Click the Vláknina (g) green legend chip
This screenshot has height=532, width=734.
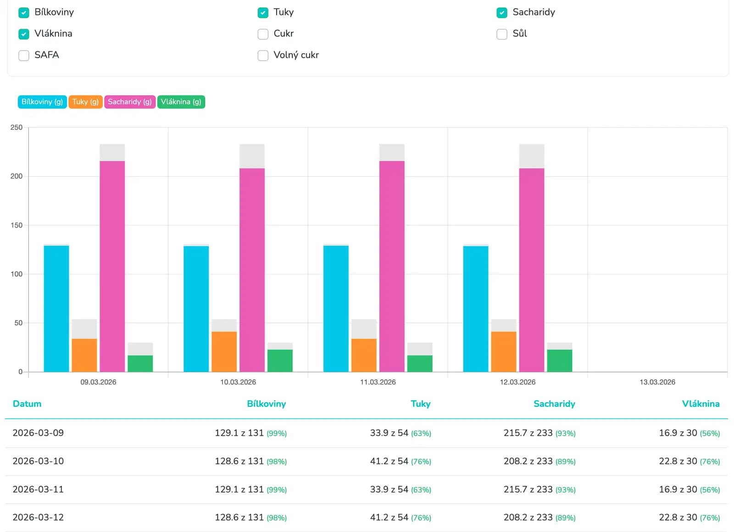[181, 102]
